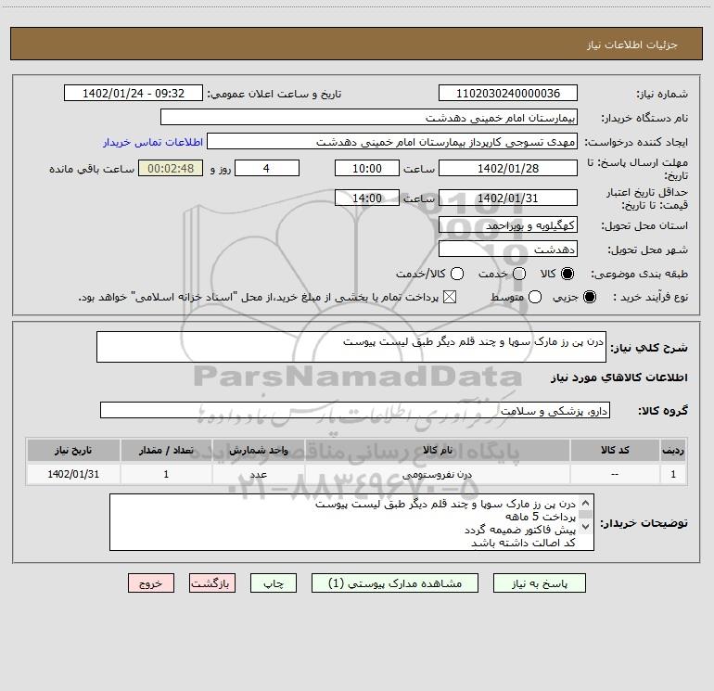Click the goods group field دارو، پزشکی و سلامت
Image resolution: width=714 pixels, height=691 pixels.
[x=355, y=410]
